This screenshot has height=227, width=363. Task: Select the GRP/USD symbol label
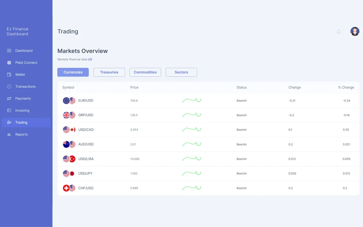click(x=86, y=115)
